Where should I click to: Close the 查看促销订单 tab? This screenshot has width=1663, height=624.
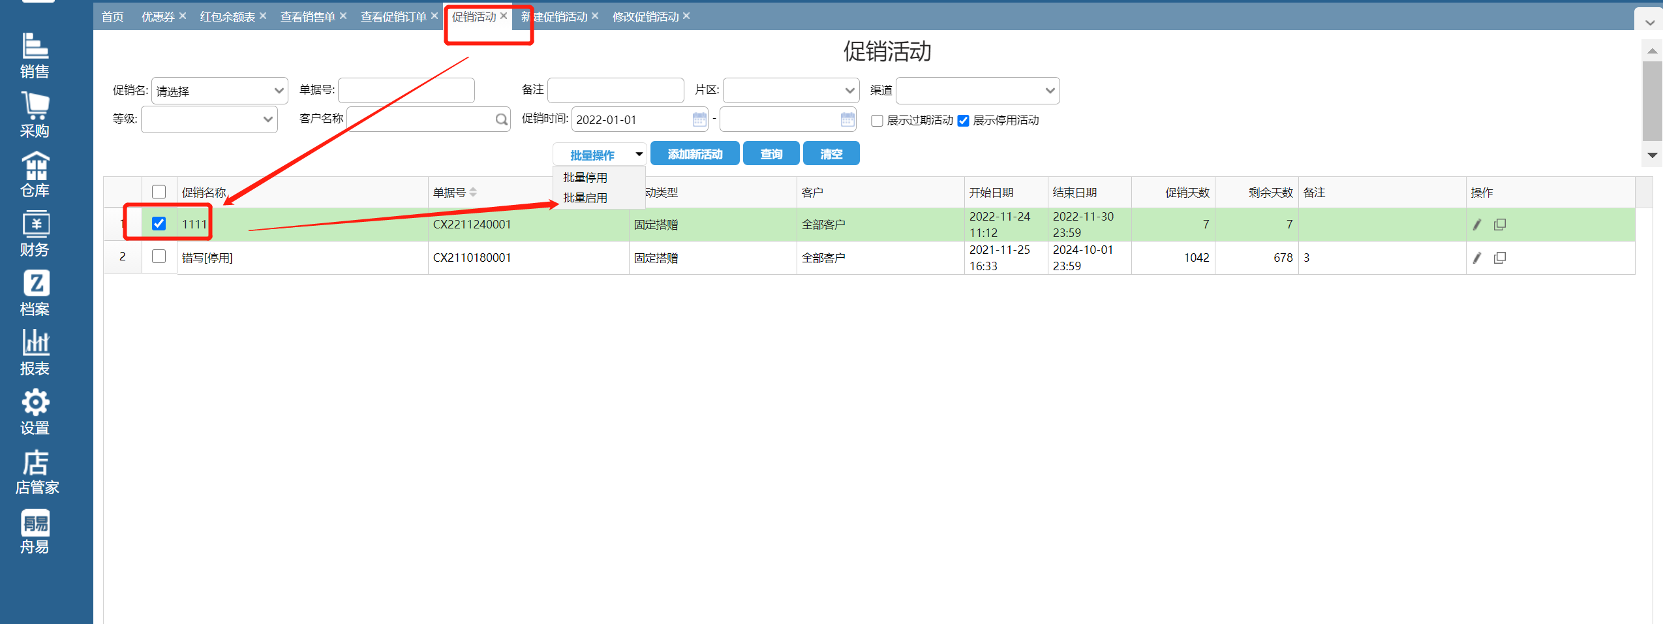click(x=435, y=16)
